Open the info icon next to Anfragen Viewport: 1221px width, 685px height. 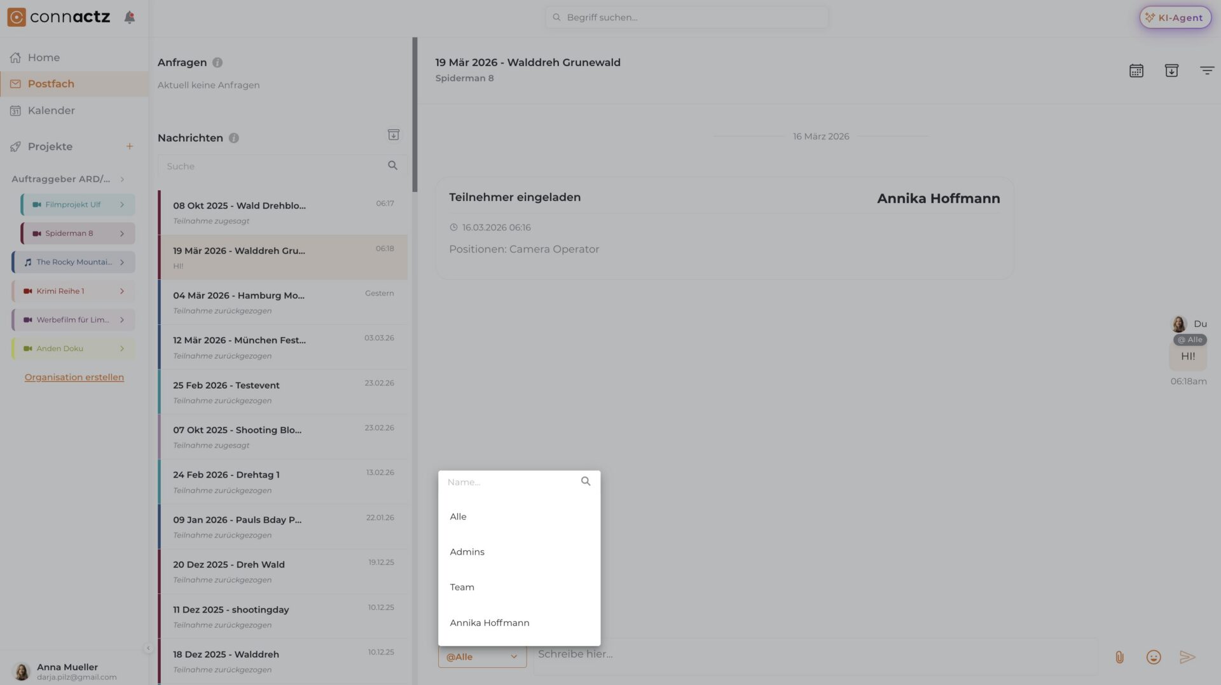pos(217,62)
